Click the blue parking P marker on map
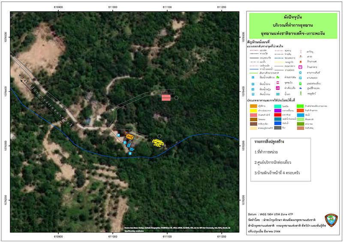Image resolution: width=343 pixels, height=242 pixels. 118,135
